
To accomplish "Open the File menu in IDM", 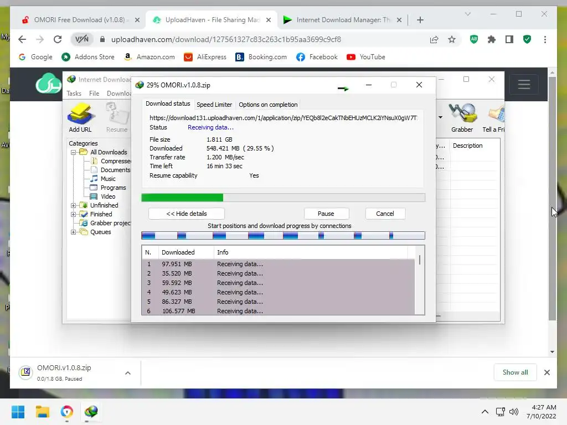I will [94, 94].
